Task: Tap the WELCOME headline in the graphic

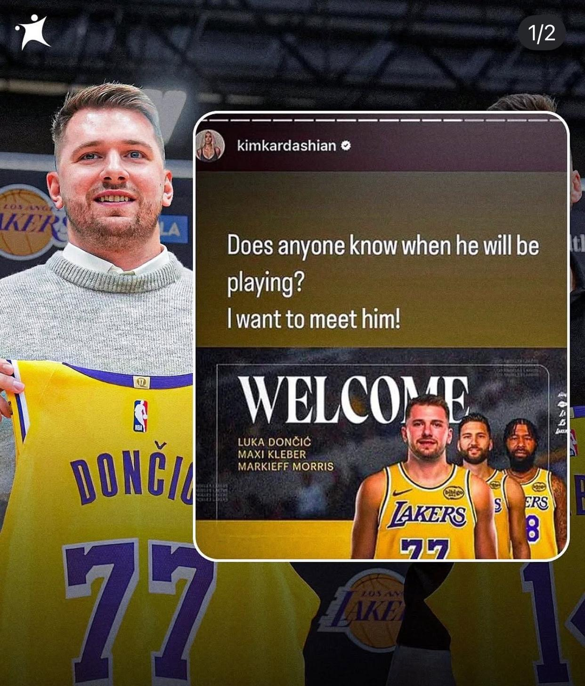Action: 353,399
